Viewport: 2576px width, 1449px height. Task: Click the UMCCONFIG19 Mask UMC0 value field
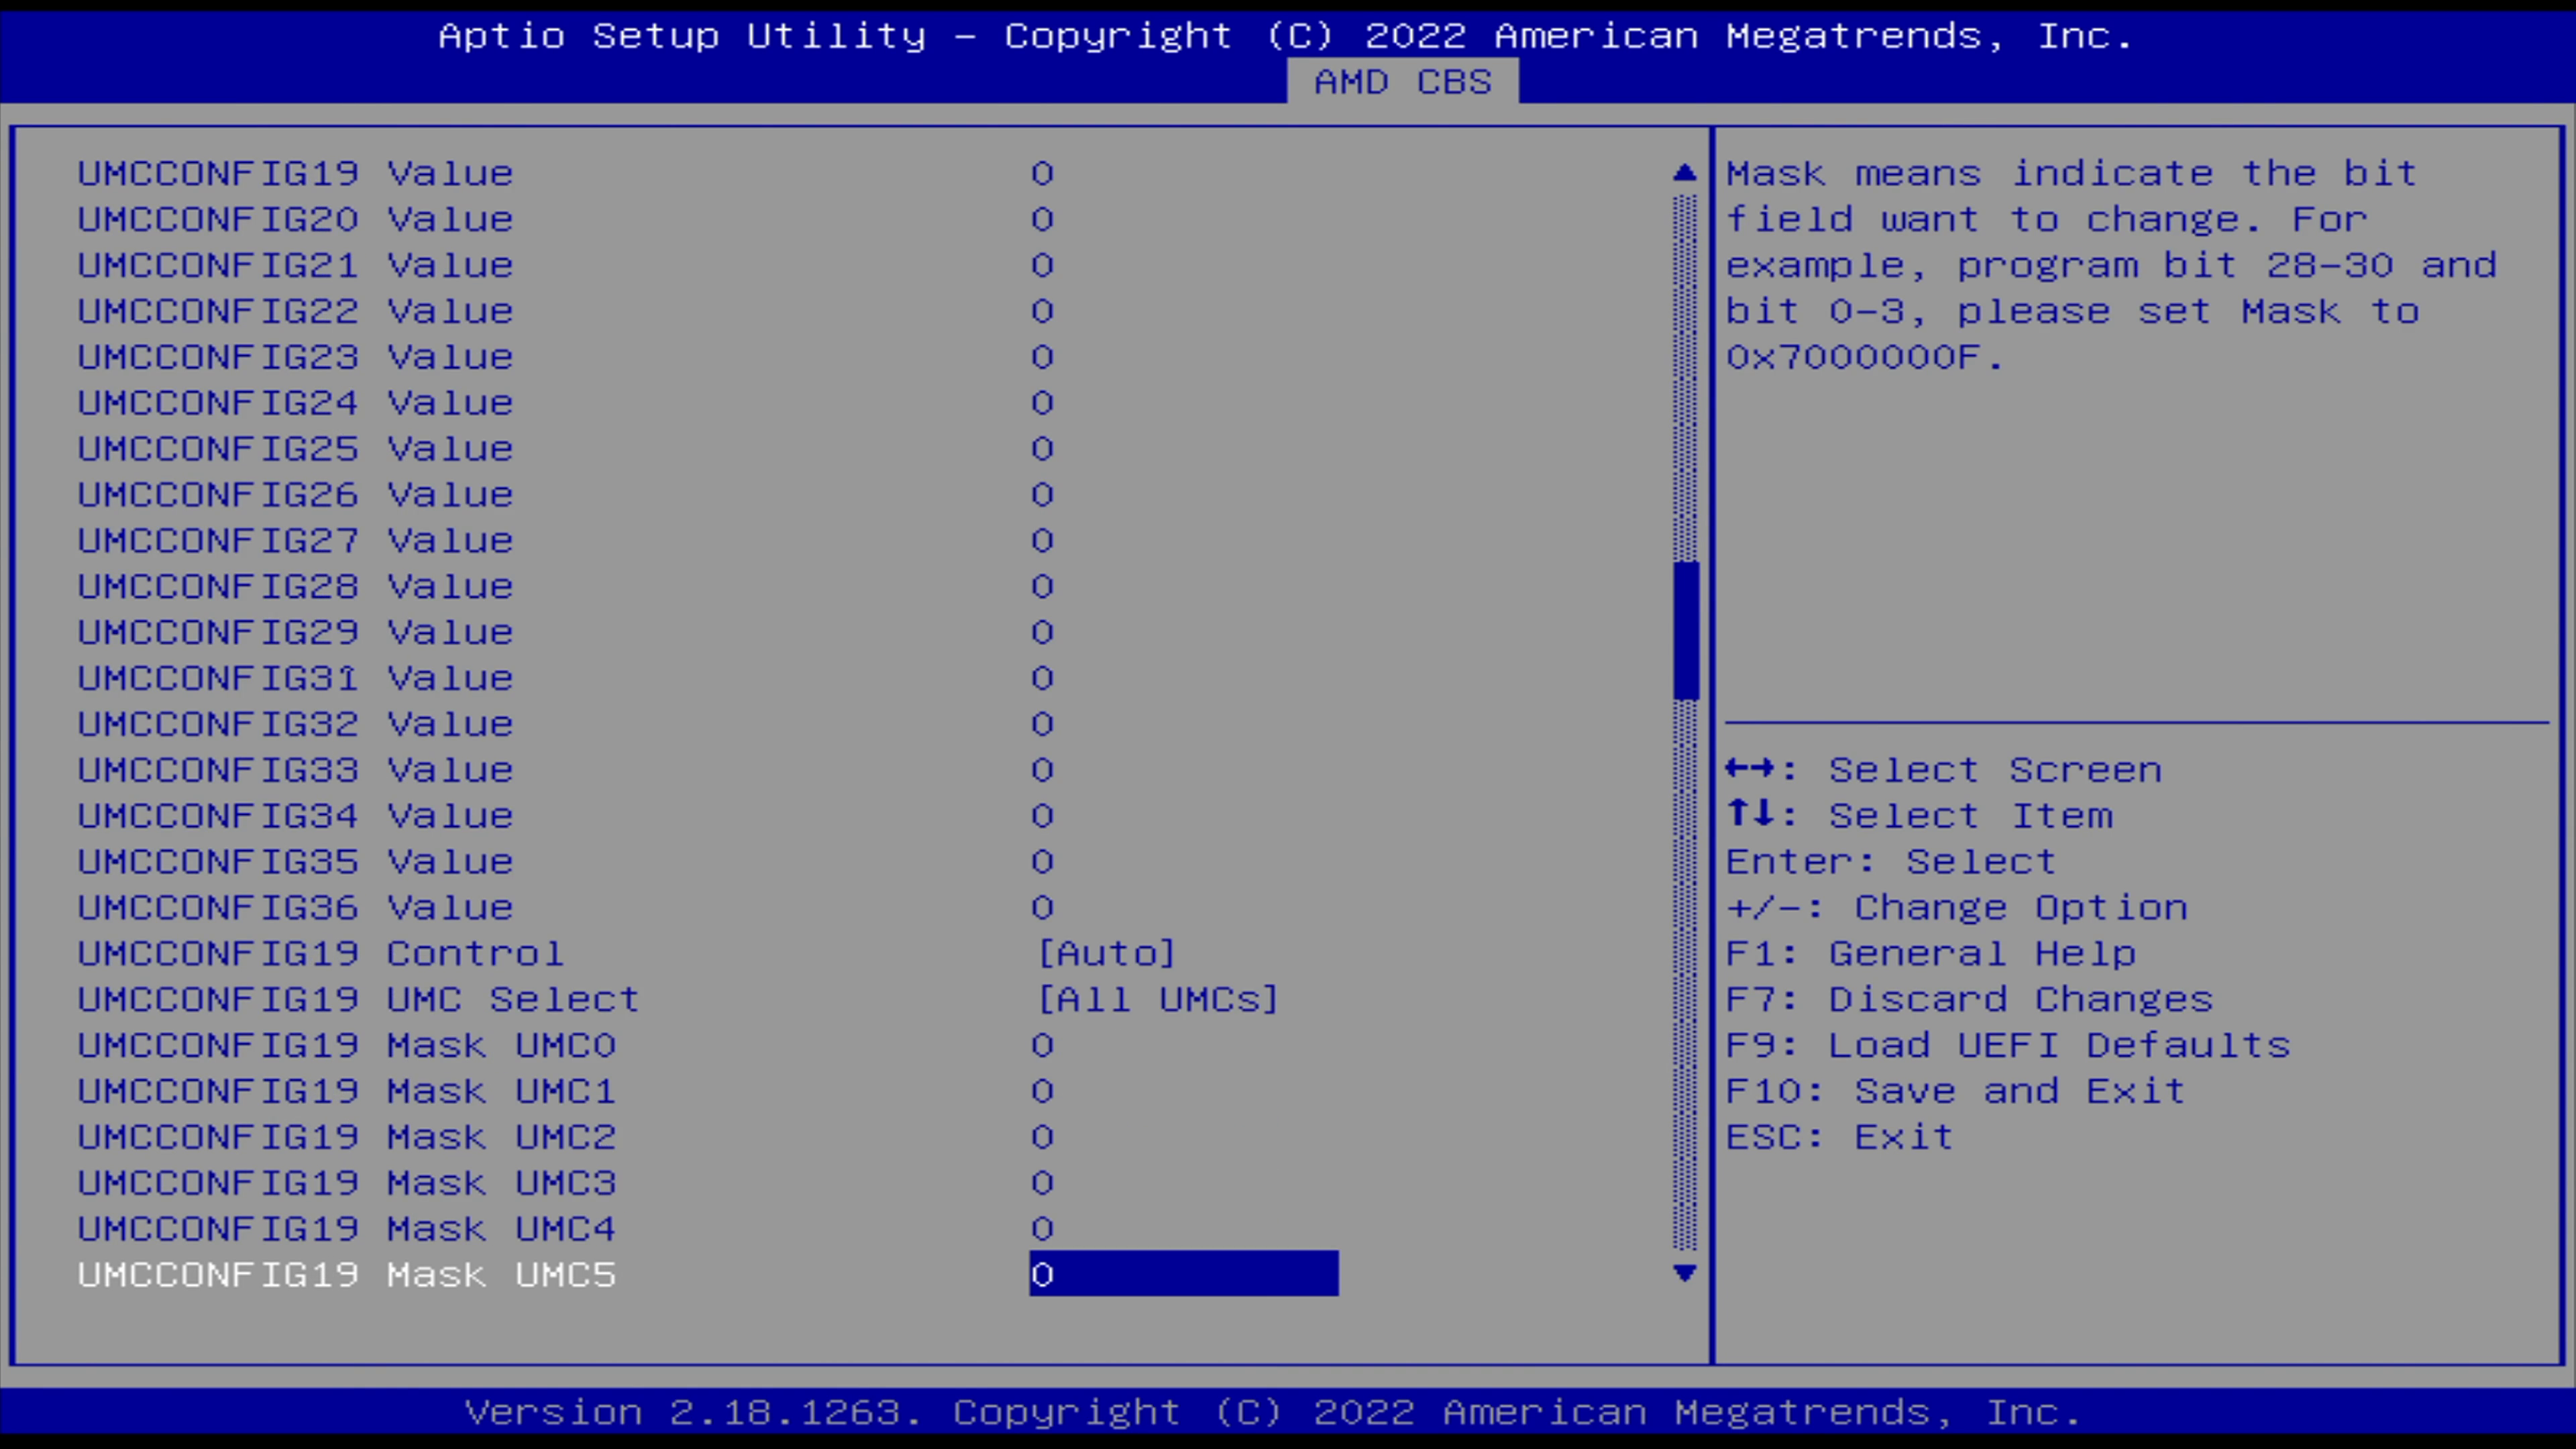(1042, 1045)
